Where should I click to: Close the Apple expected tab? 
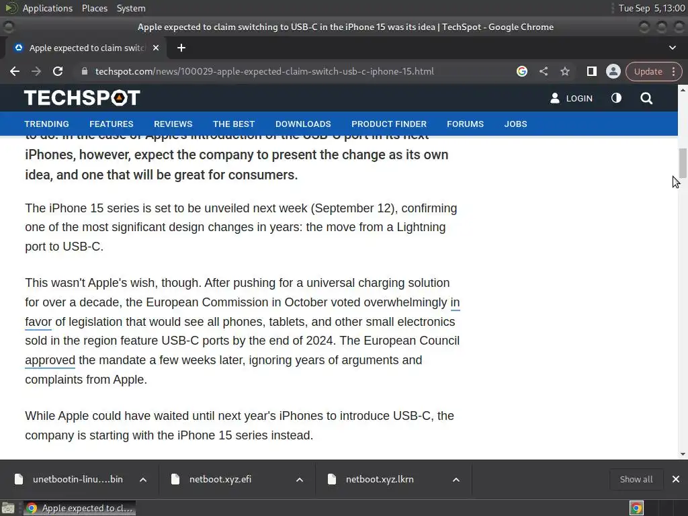click(x=156, y=48)
